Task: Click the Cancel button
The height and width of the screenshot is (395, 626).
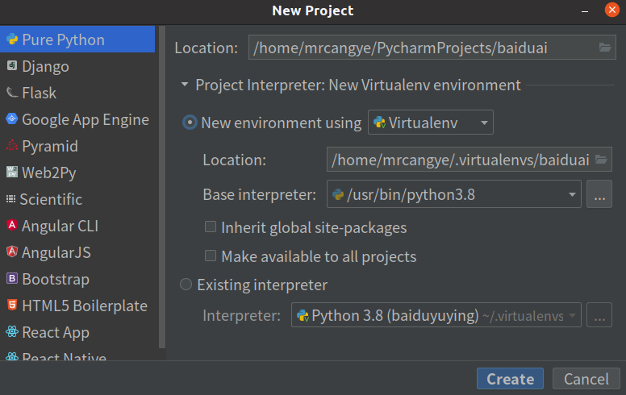Action: pos(586,379)
